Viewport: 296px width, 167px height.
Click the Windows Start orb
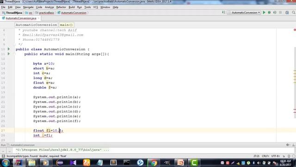tap(6, 163)
